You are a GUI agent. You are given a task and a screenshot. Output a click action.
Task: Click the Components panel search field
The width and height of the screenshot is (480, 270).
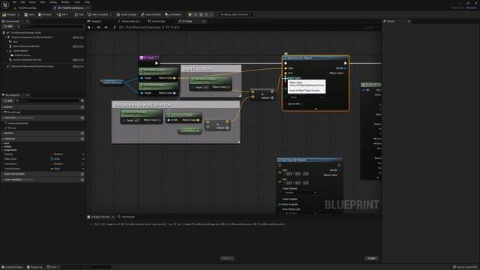[50, 27]
